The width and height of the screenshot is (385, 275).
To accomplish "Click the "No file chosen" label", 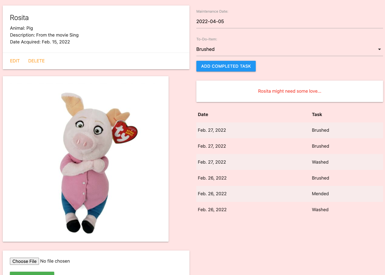I will coord(55,261).
